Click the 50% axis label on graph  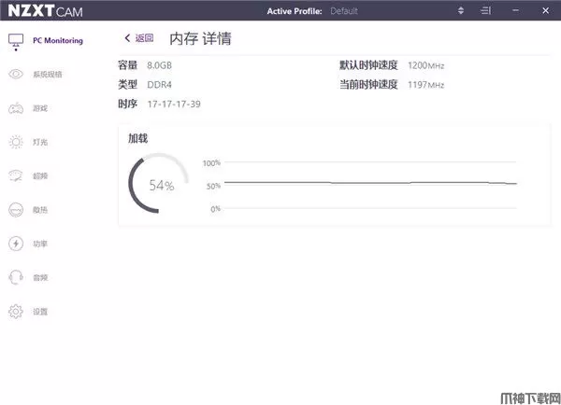(x=213, y=186)
